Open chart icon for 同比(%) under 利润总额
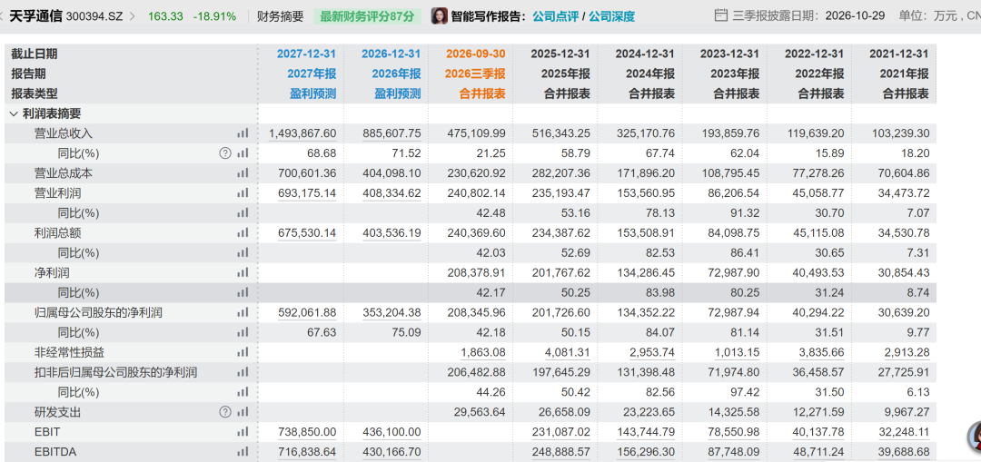Screen dimensions: 981x462 pos(243,253)
